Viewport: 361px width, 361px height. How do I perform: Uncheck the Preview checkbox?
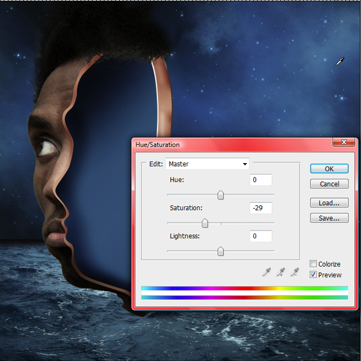(x=313, y=274)
